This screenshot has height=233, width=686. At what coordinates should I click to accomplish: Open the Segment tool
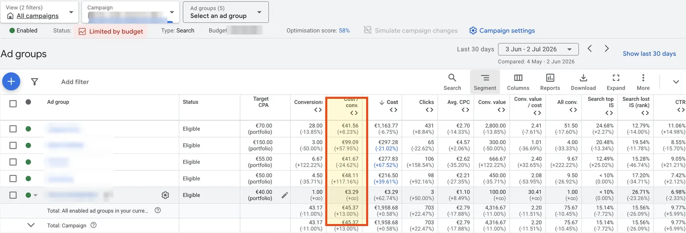coord(485,82)
